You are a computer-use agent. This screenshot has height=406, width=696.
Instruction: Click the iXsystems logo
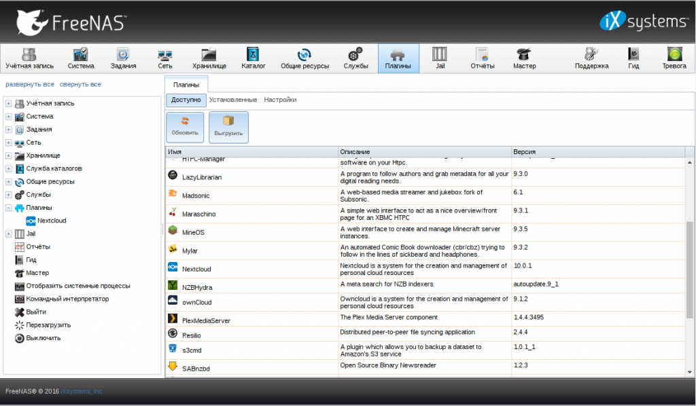point(644,21)
